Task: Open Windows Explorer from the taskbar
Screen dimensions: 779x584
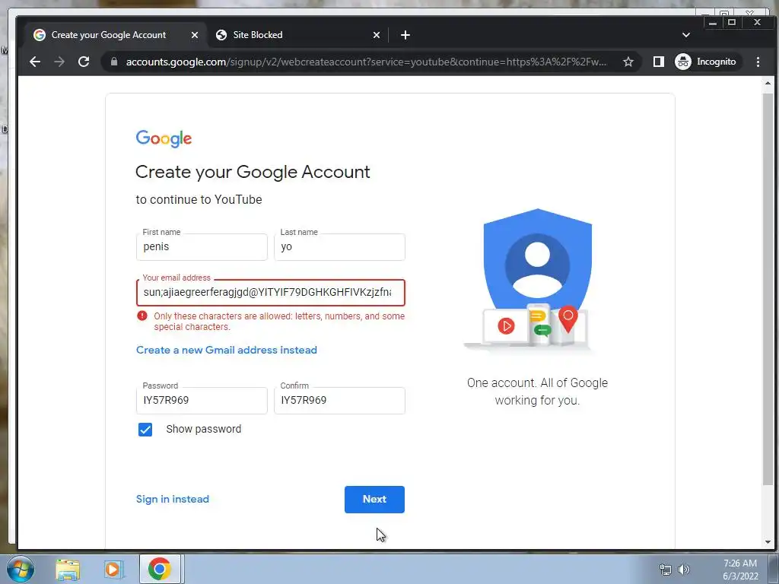Action: pyautogui.click(x=68, y=569)
